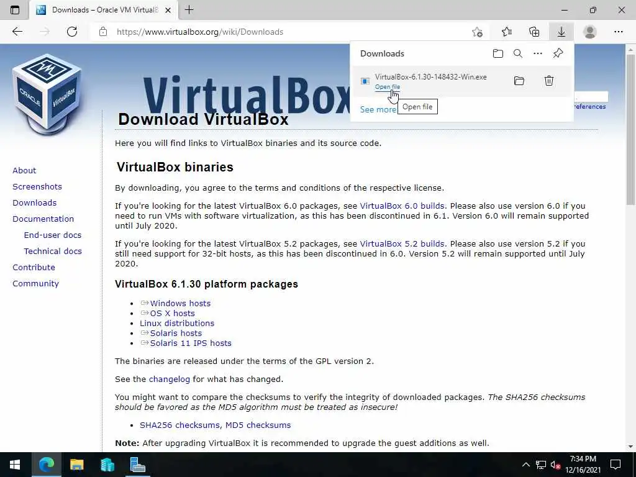The image size is (636, 477).
Task: Add this page to favorites star icon
Action: pos(478,32)
